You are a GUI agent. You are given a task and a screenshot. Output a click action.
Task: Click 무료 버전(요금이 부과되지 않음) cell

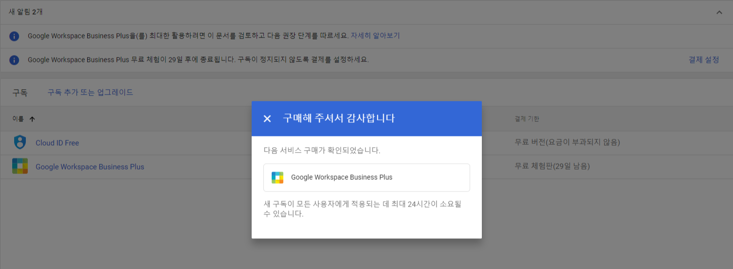tap(567, 142)
